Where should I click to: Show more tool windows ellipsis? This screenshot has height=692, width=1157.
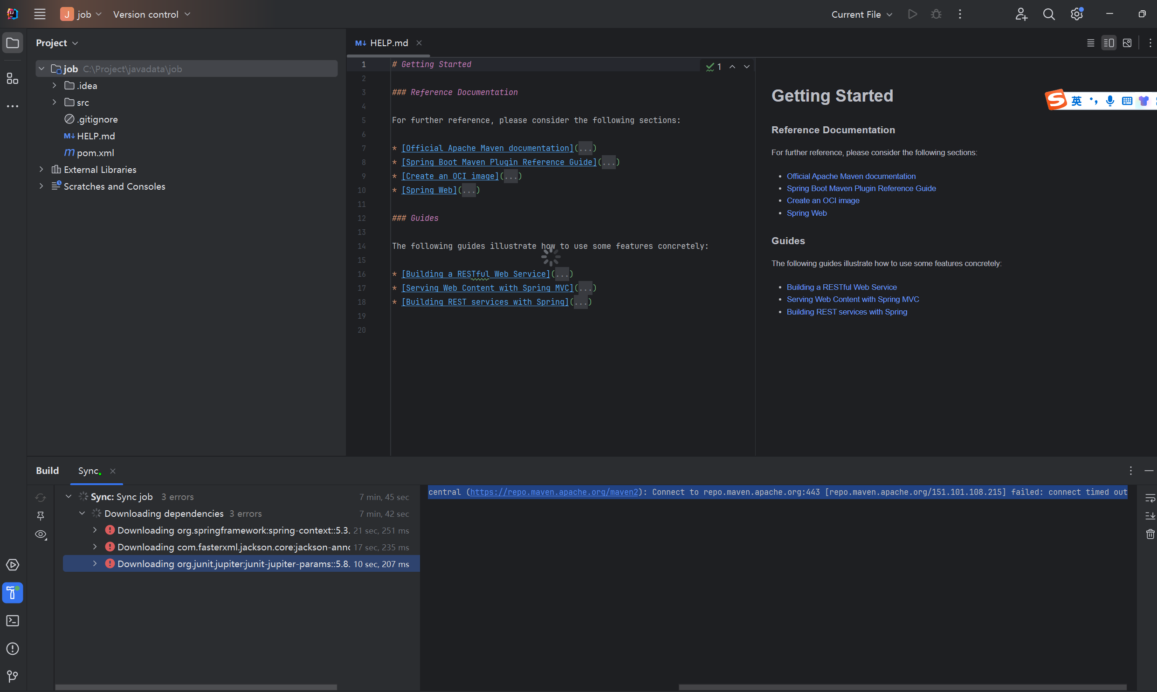13,106
